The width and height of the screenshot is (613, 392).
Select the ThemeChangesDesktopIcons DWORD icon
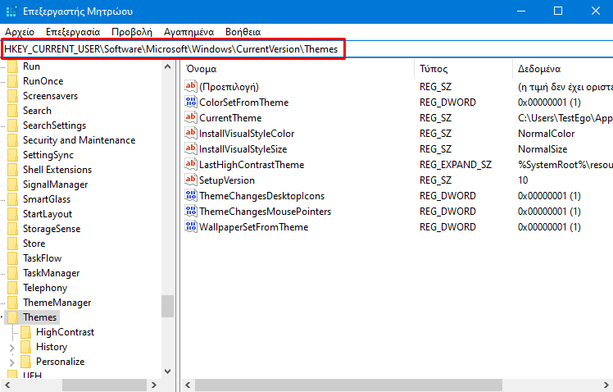pos(191,196)
